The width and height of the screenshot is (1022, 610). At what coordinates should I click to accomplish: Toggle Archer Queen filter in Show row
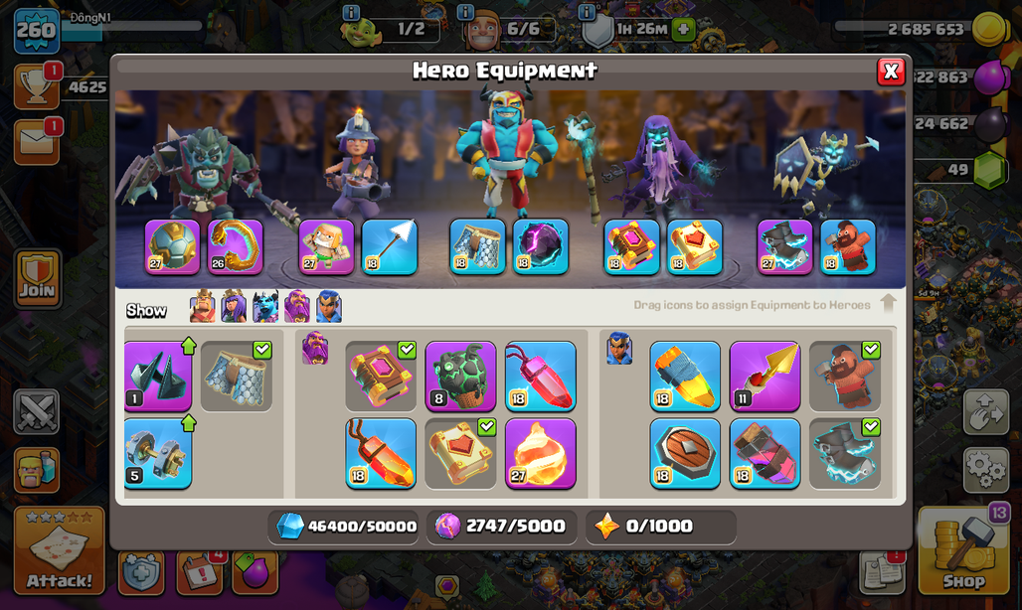tap(234, 307)
